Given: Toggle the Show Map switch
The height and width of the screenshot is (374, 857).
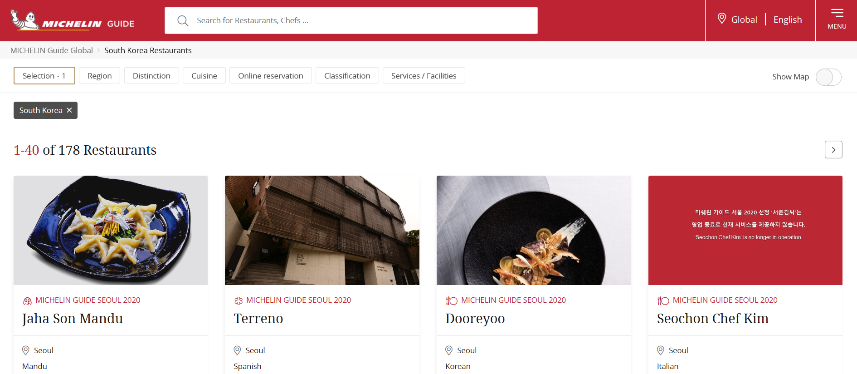Looking at the screenshot, I should pos(828,77).
